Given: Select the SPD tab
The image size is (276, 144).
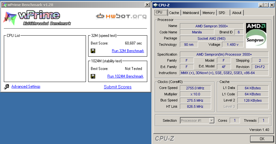Looking at the screenshot, I should [x=223, y=13].
